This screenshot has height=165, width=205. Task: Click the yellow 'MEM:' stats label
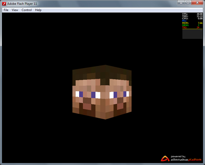[x=185, y=23]
